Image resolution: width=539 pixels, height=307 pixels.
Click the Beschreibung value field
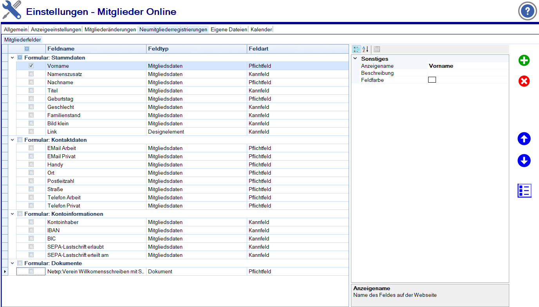(x=468, y=73)
